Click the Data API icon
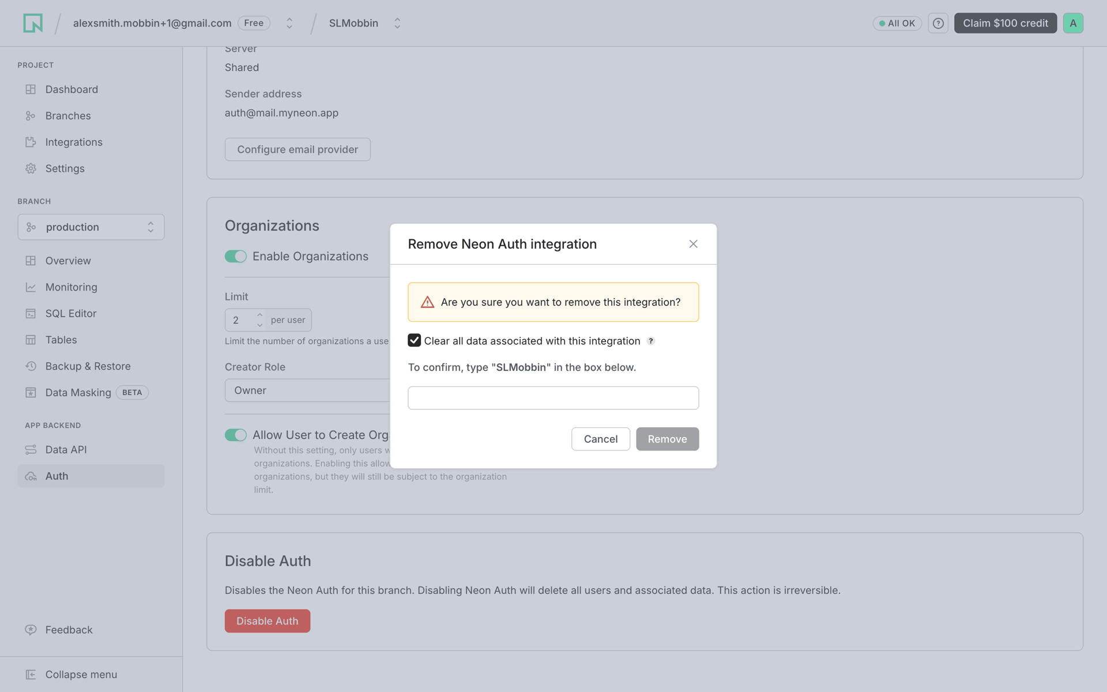Screen dimensions: 1107x692 click(31, 450)
